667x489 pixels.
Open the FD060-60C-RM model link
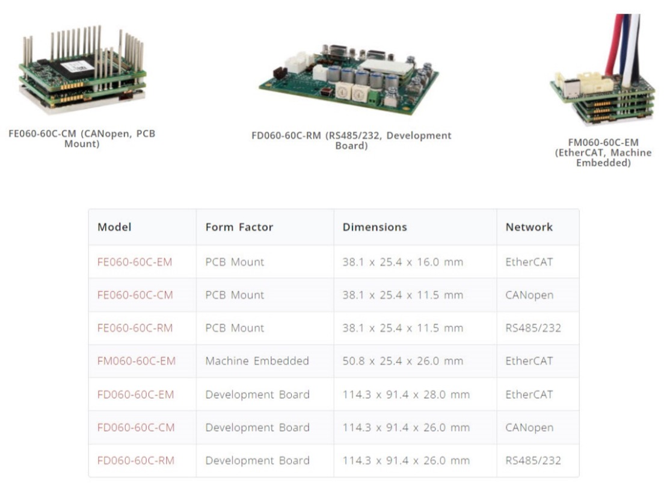point(135,461)
